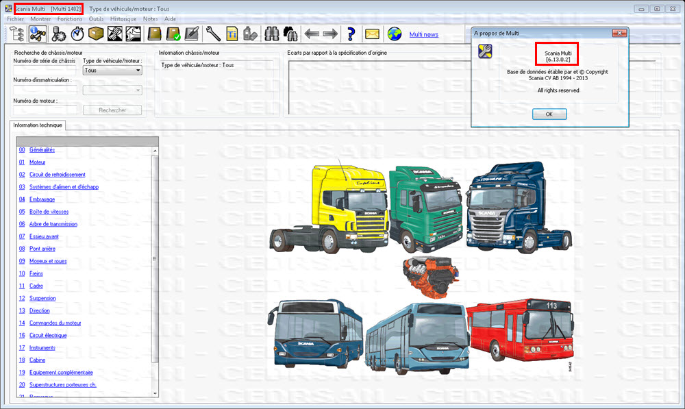
Task: Open the Aide menu
Action: click(171, 18)
